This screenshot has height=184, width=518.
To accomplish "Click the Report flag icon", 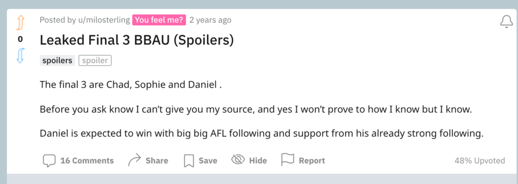I will (x=287, y=160).
